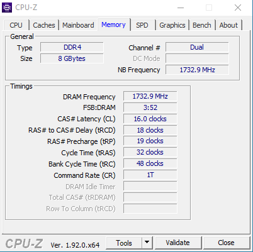Switch to the Graphics tab
Image resolution: width=253 pixels, height=252 pixels.
tap(172, 25)
